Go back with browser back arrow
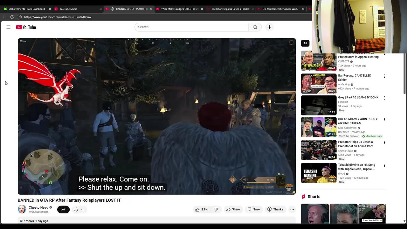Viewport: 407px width, 229px height. point(4,17)
